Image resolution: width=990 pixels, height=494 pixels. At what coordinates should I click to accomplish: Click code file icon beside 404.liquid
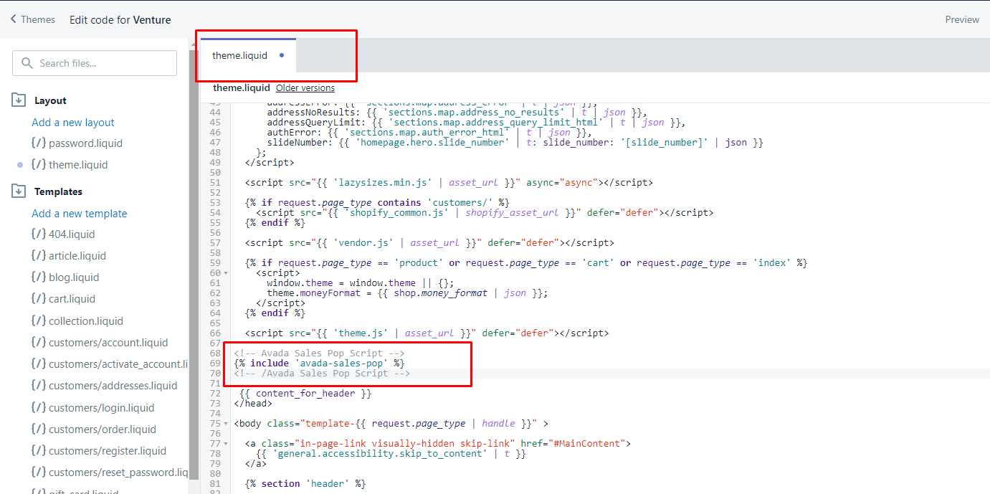point(39,234)
